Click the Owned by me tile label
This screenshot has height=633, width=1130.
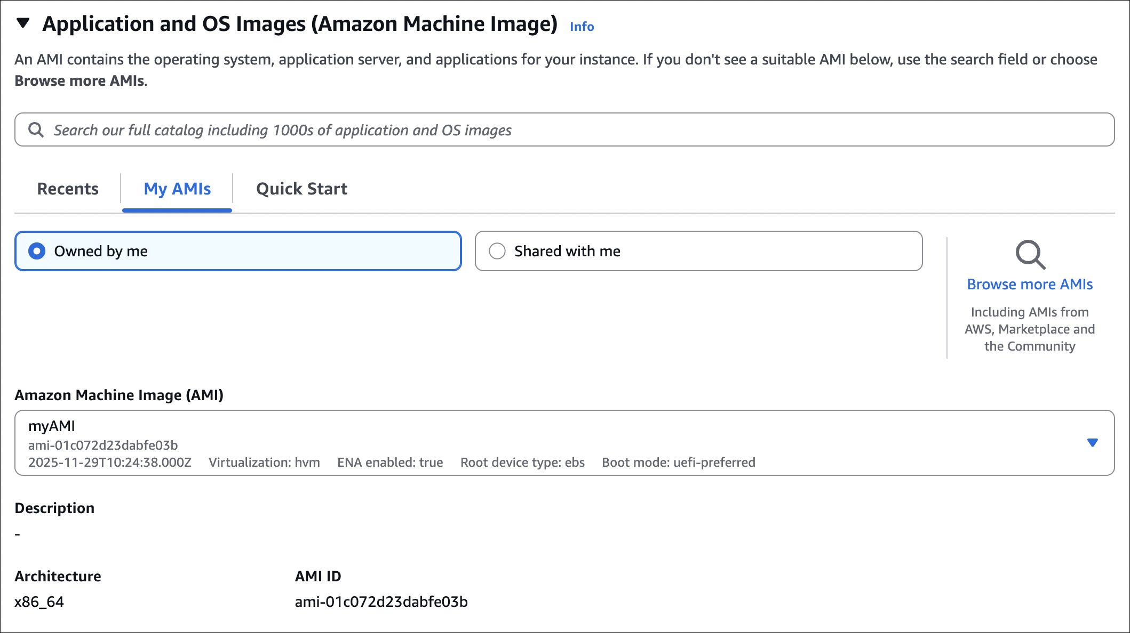101,251
